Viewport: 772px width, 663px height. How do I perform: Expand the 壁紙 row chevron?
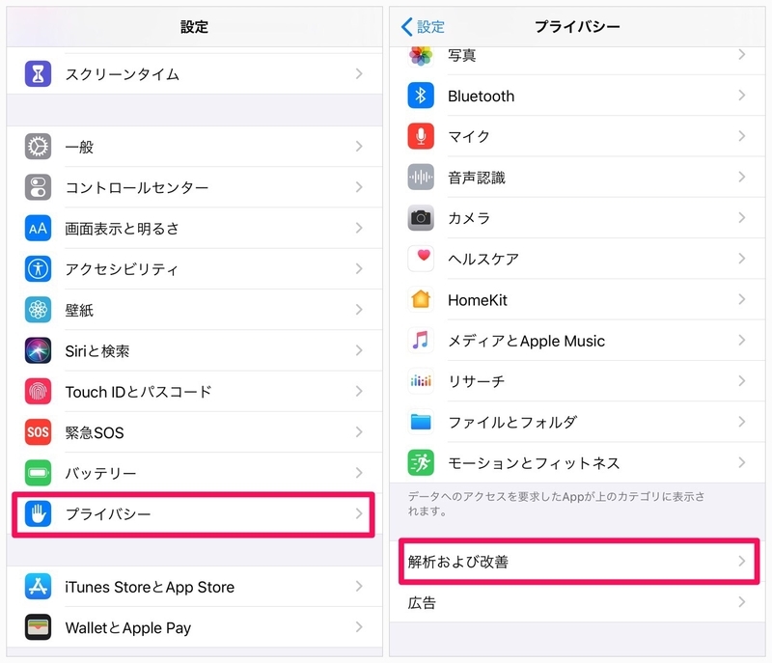pyautogui.click(x=359, y=310)
